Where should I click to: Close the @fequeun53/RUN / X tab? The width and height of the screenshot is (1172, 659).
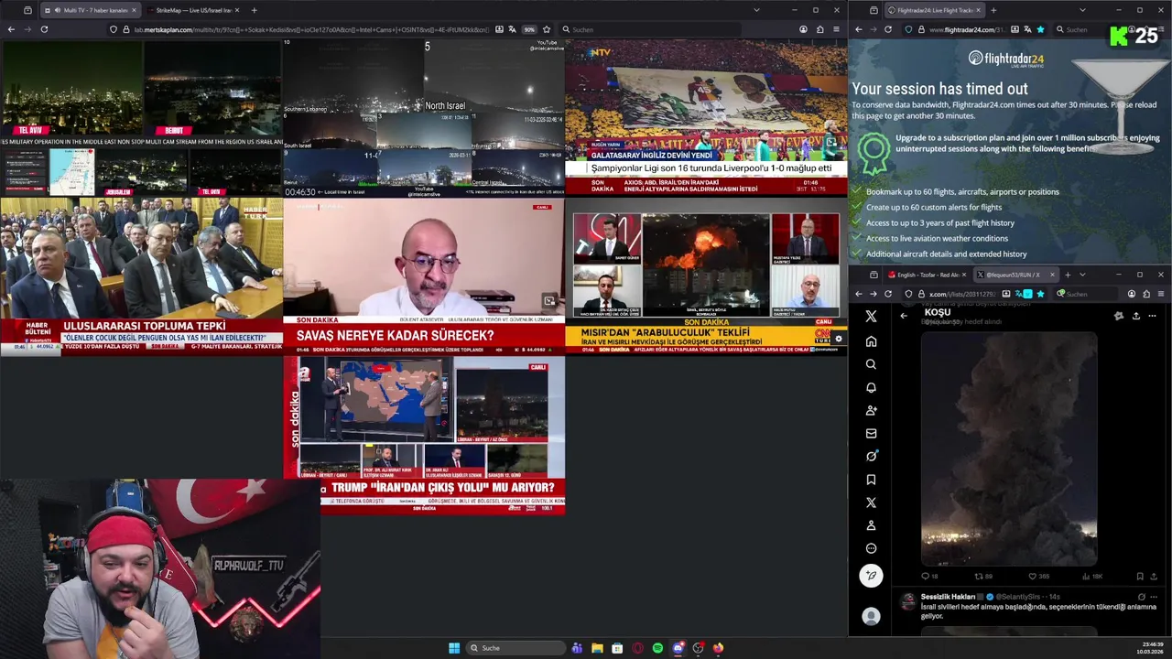(x=1052, y=275)
